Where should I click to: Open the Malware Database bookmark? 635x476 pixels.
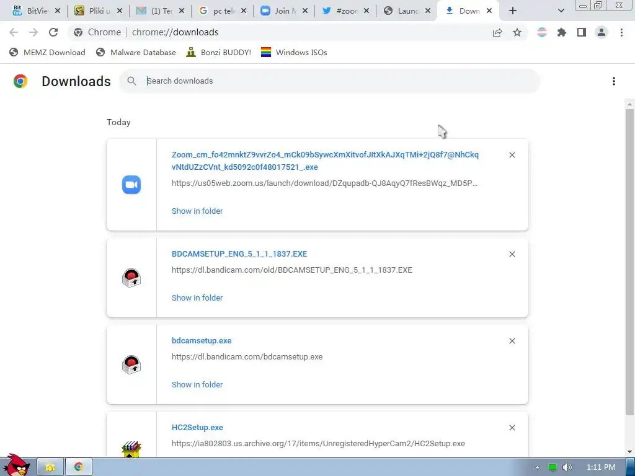136,52
